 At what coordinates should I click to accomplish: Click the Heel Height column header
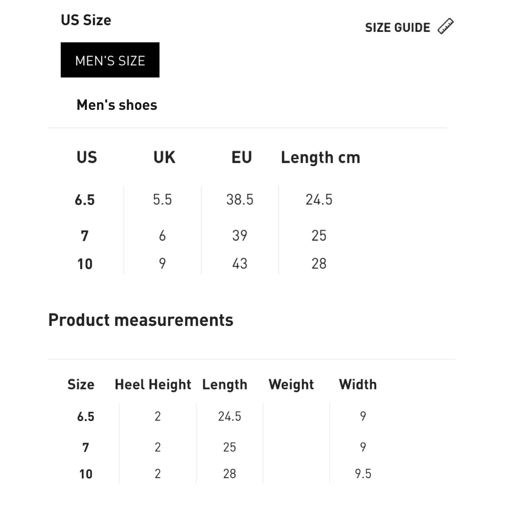(153, 384)
